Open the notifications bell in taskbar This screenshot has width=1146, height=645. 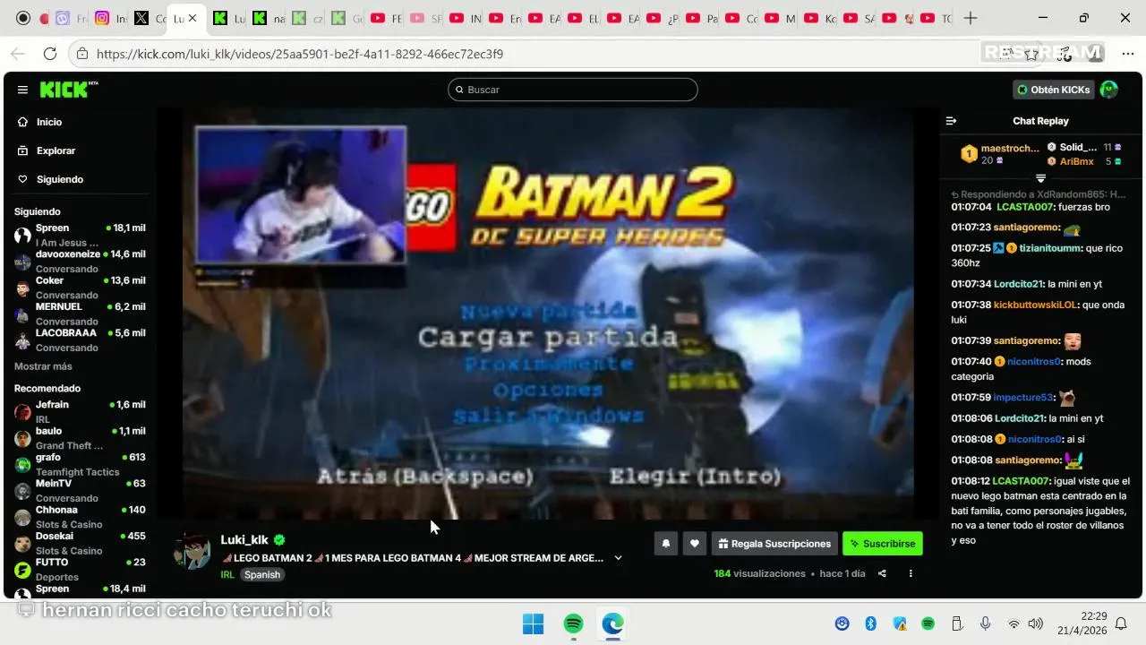pos(1121,623)
